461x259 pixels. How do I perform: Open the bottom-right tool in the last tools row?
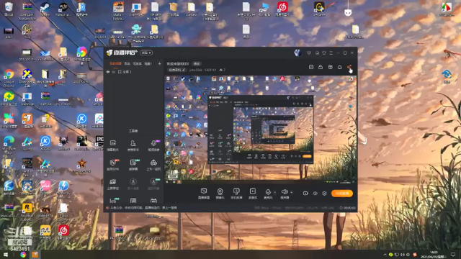(153, 201)
